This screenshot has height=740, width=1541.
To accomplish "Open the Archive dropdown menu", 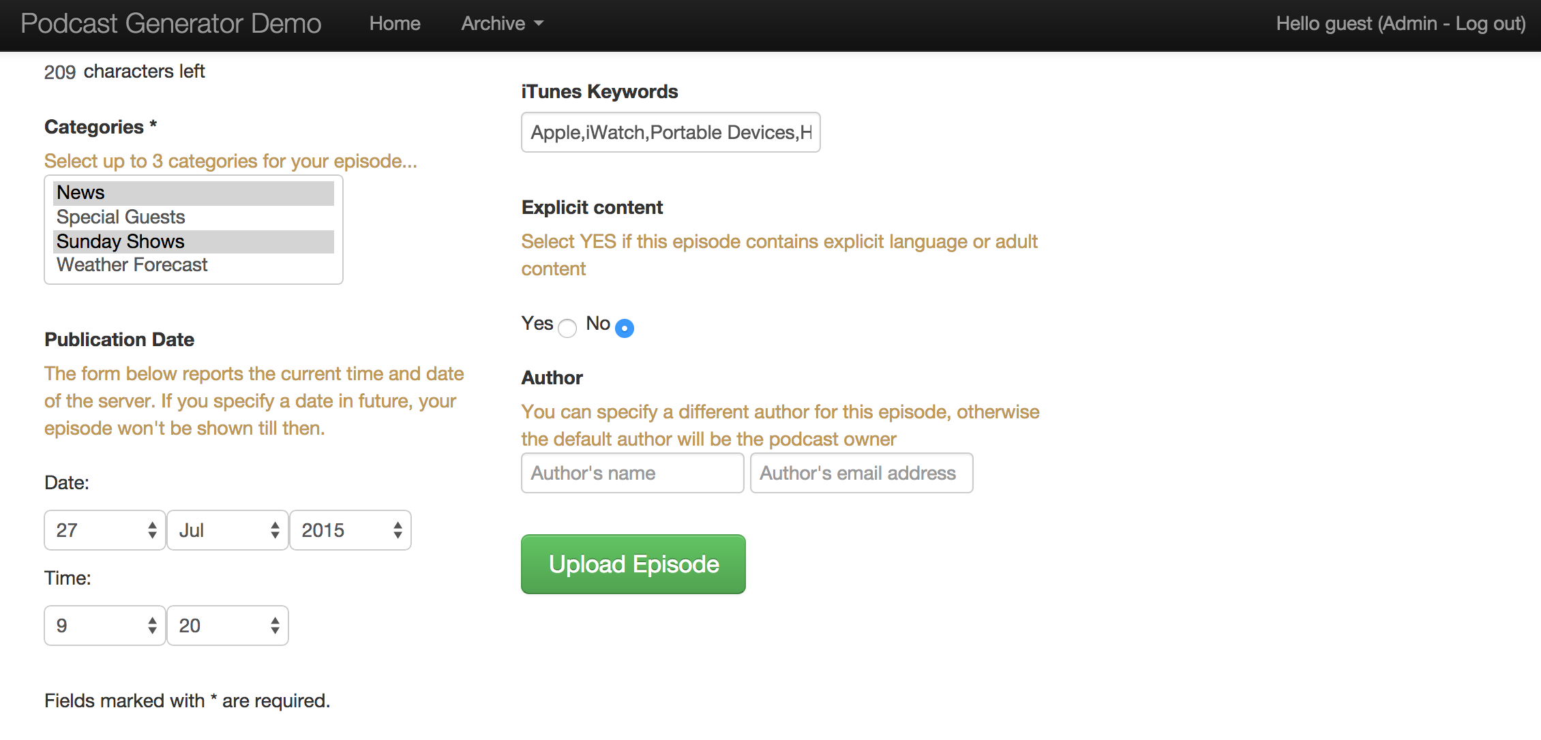I will (x=501, y=23).
